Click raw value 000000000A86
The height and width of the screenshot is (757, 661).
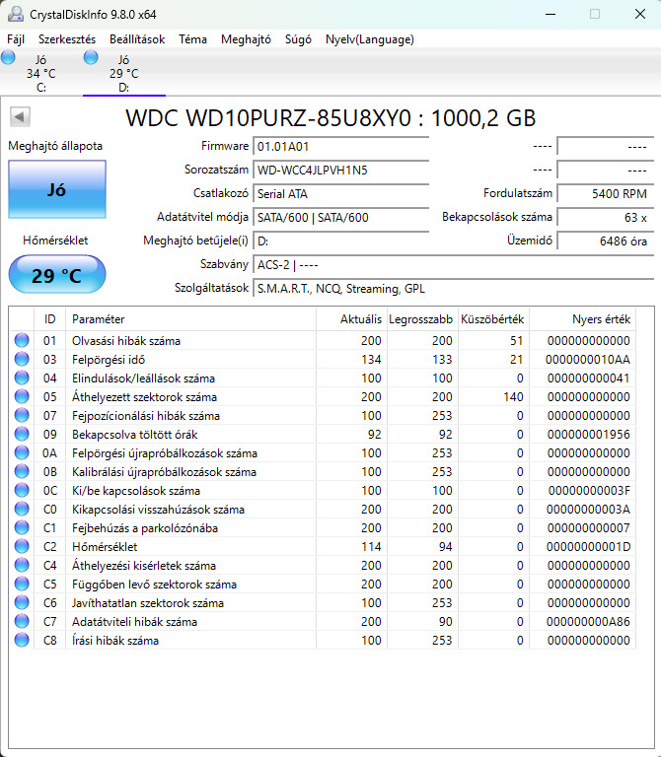pos(588,622)
